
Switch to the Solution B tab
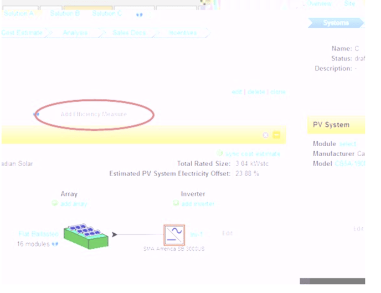pos(65,13)
